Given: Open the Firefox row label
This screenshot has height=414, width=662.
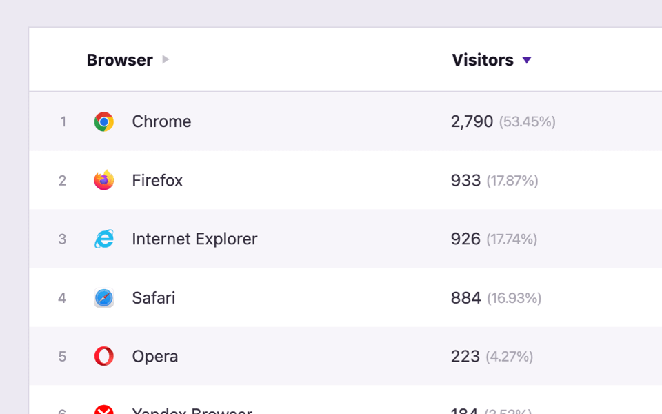Looking at the screenshot, I should 157,181.
